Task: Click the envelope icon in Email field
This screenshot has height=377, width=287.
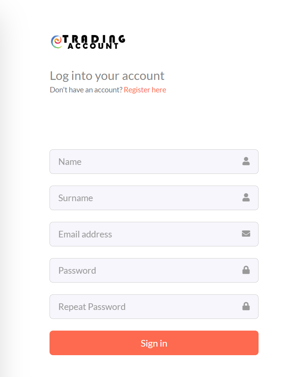Action: (x=246, y=234)
